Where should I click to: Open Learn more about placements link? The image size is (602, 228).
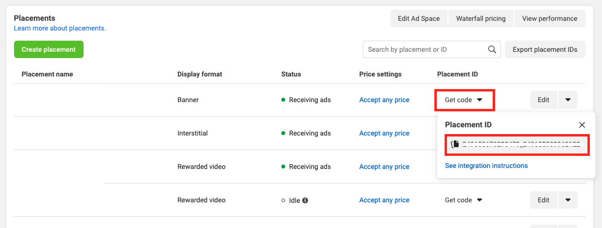pos(60,29)
